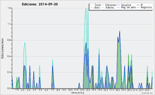Viewport: 155px width, 95px height.
Task: Click the '18 h' x-axis label
Action: coord(118,90)
